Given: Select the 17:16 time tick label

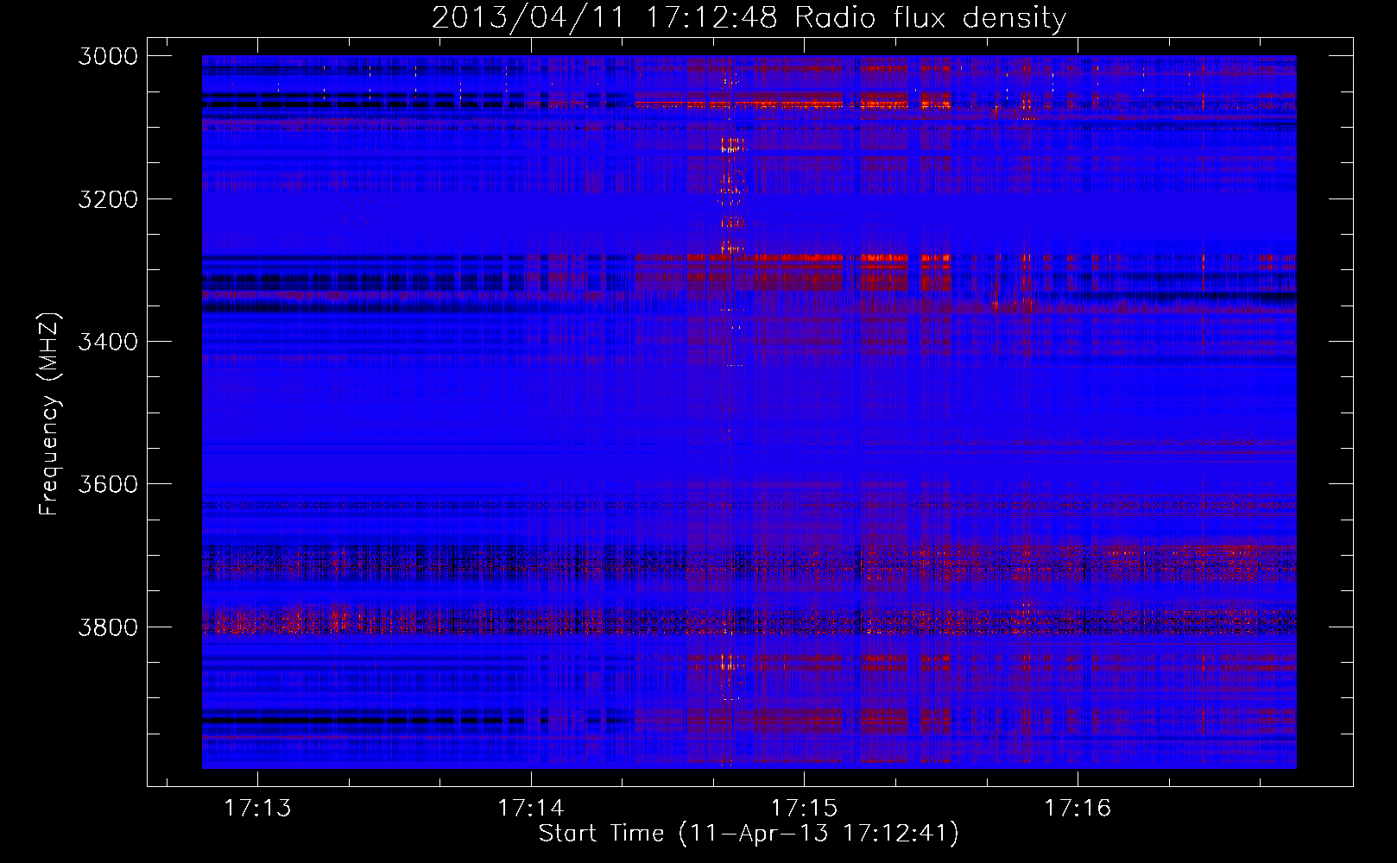Looking at the screenshot, I should point(1078,809).
